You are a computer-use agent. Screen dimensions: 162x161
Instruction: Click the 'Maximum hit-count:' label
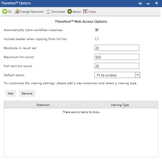pyautogui.click(x=19, y=57)
